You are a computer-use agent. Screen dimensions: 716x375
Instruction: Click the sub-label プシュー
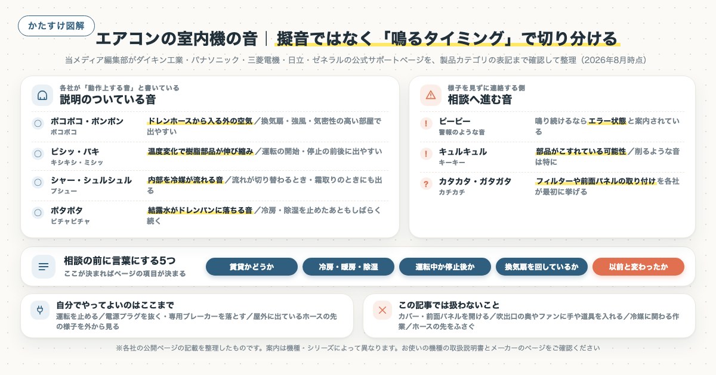click(x=64, y=192)
